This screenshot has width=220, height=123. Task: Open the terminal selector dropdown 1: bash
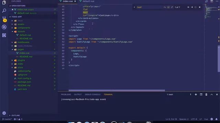point(179,95)
